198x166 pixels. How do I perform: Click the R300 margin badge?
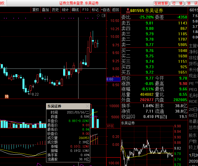pyautogui.click(x=128, y=11)
